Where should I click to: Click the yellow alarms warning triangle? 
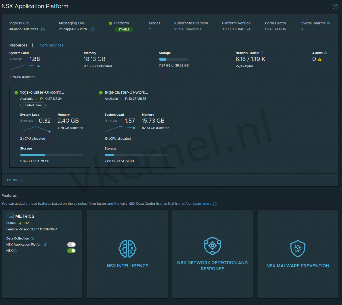pyautogui.click(x=319, y=59)
